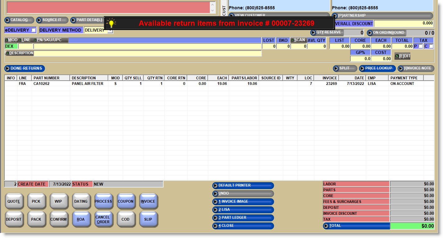Select Default Printer button

coord(243,186)
